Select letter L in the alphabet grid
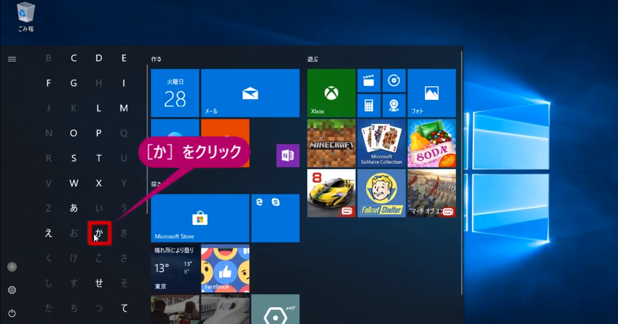Viewport: 618px width, 324px height. (99, 108)
